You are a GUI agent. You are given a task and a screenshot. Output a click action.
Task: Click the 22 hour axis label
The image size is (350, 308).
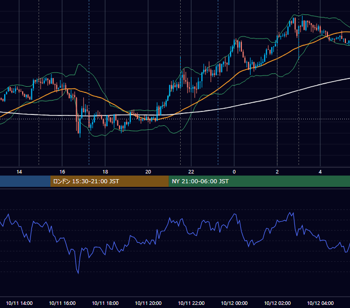tap(191, 172)
